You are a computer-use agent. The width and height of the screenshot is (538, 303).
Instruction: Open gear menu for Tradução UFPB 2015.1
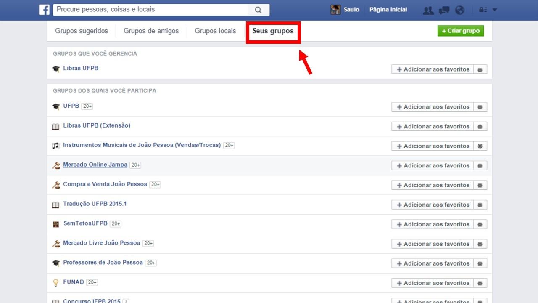point(480,205)
